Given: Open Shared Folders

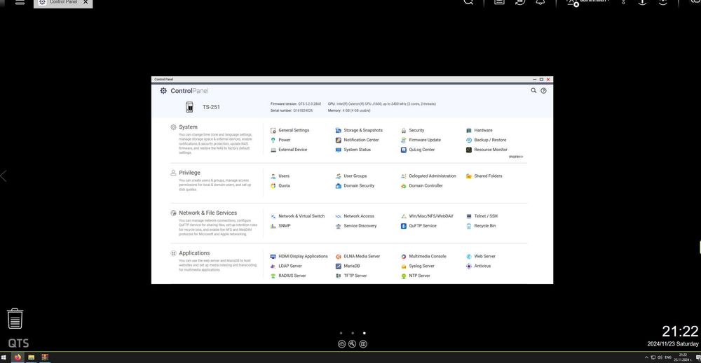Looking at the screenshot, I should [x=484, y=176].
